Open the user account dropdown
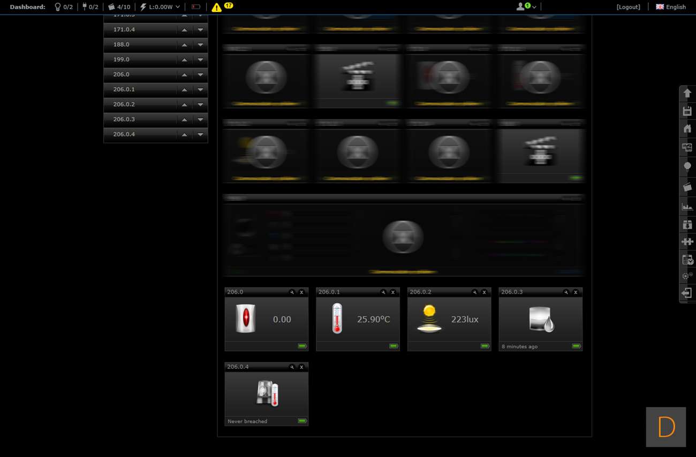This screenshot has width=696, height=457. [526, 7]
